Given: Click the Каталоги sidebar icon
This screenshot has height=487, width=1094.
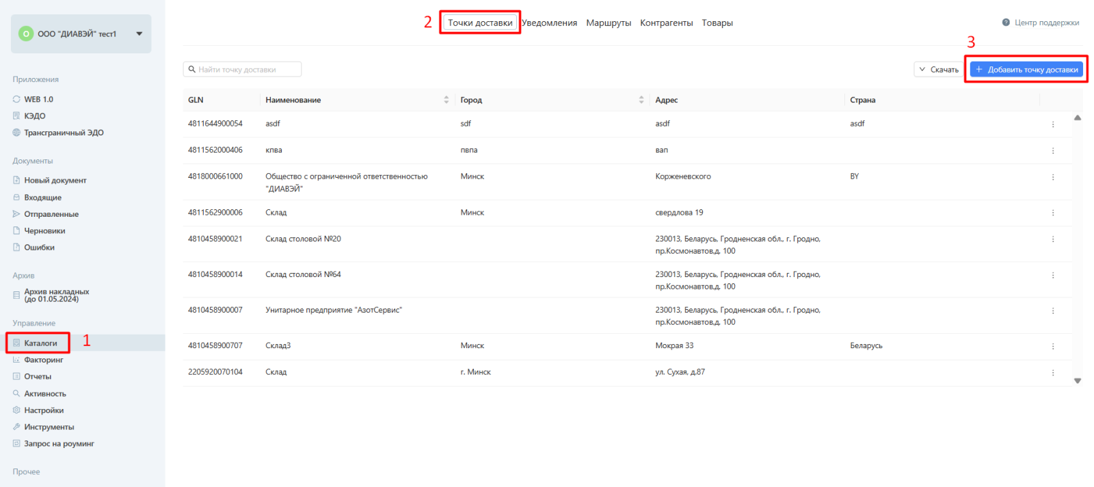Looking at the screenshot, I should (16, 343).
